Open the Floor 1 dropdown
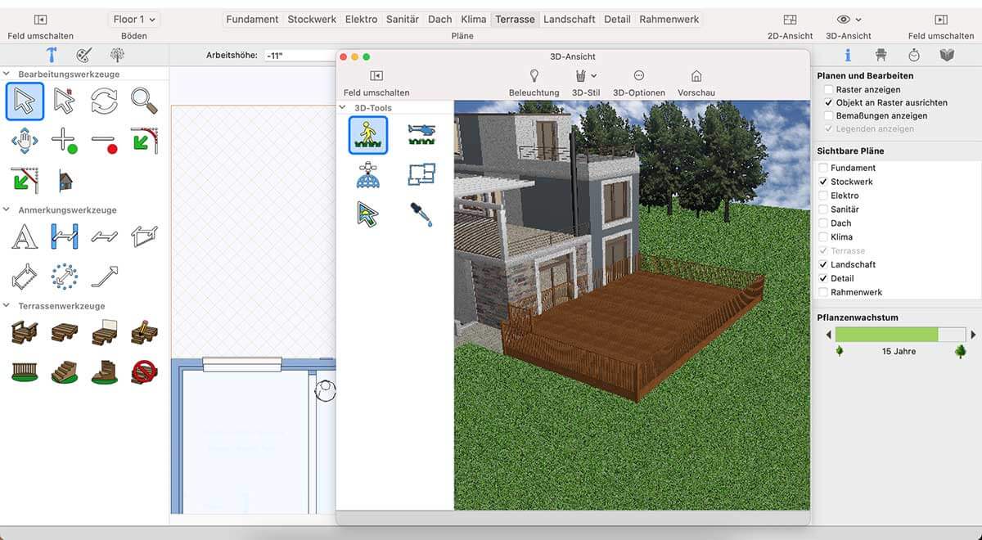The image size is (982, 540). coord(134,20)
